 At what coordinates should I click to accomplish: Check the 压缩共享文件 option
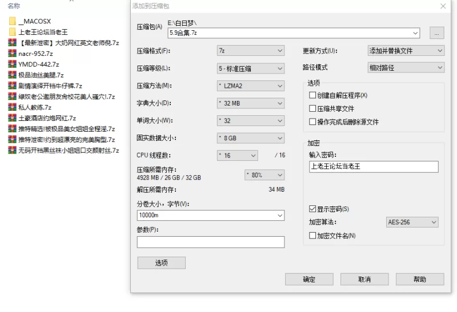[x=312, y=108]
